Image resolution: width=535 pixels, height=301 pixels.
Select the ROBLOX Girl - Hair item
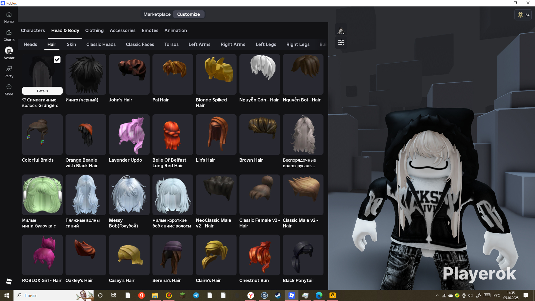[x=42, y=255]
